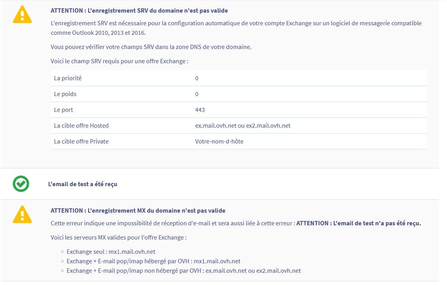Click the MX record invalid warning heading
The image size is (447, 285).
coord(138,211)
